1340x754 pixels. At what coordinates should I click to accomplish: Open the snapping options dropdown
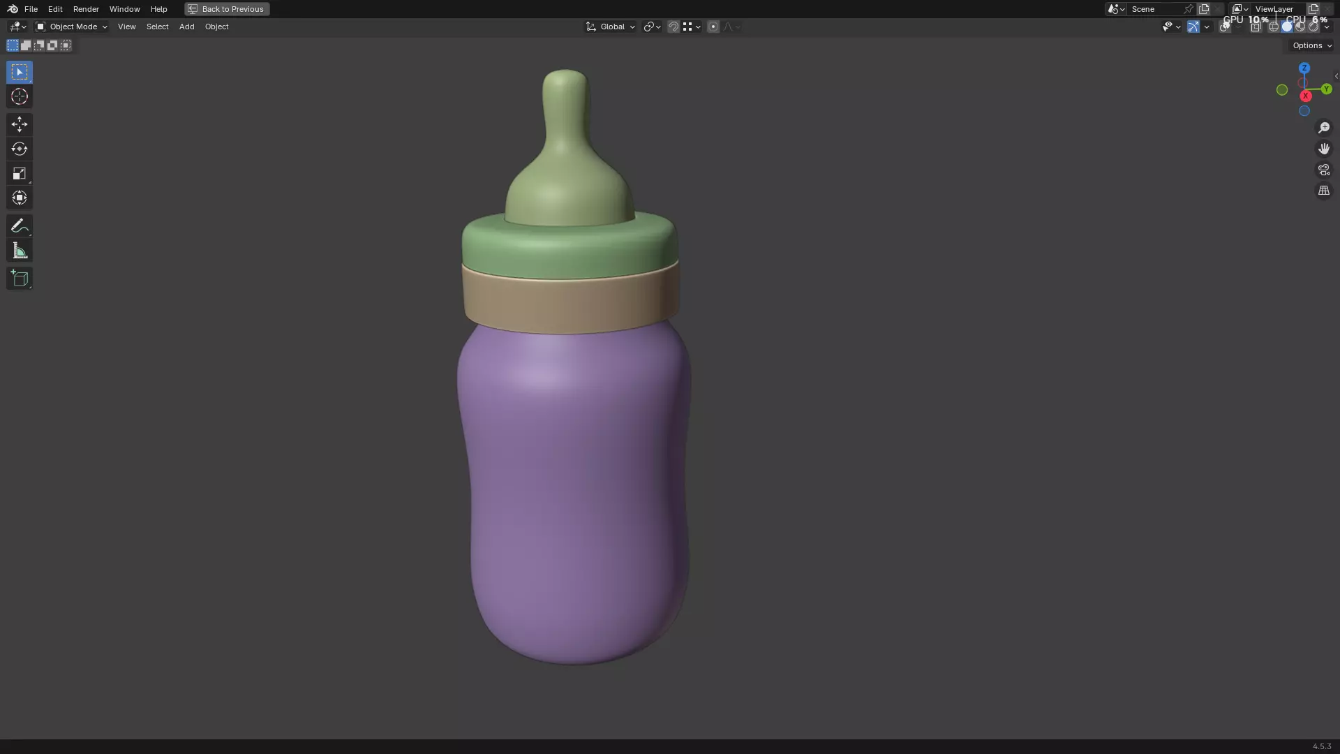point(692,27)
